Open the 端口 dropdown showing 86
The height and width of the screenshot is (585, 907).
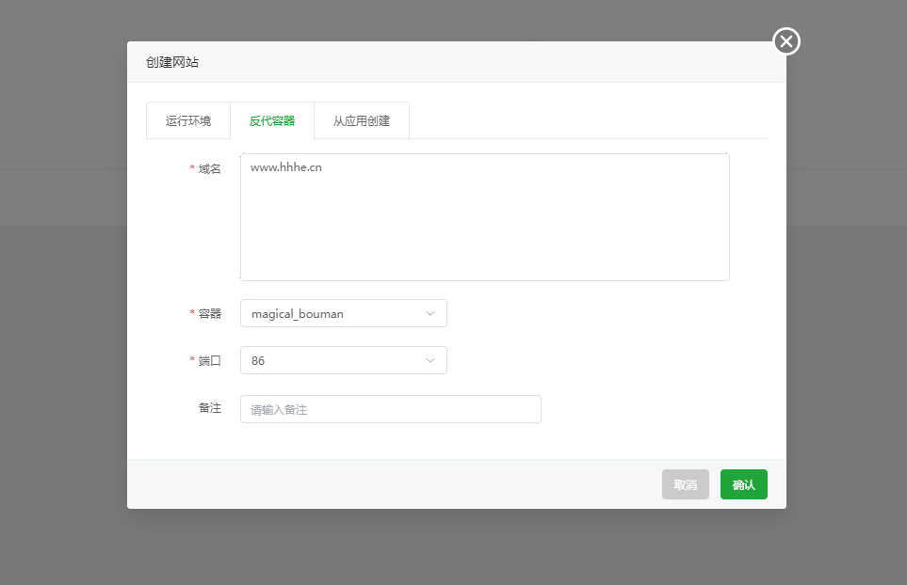point(344,360)
